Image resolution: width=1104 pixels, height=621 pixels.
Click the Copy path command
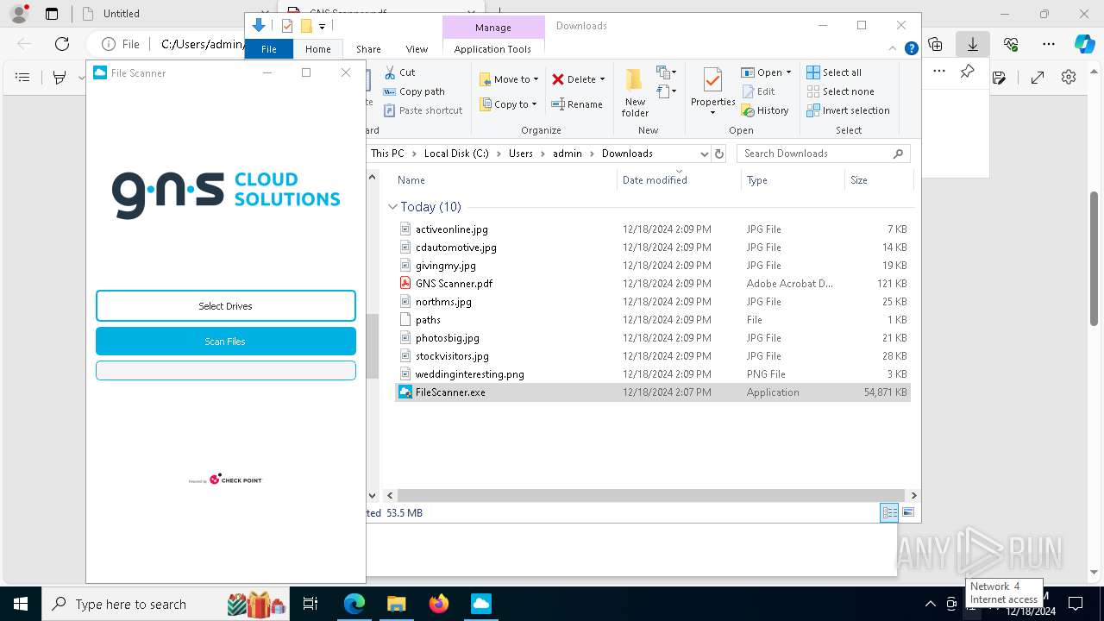pyautogui.click(x=414, y=91)
